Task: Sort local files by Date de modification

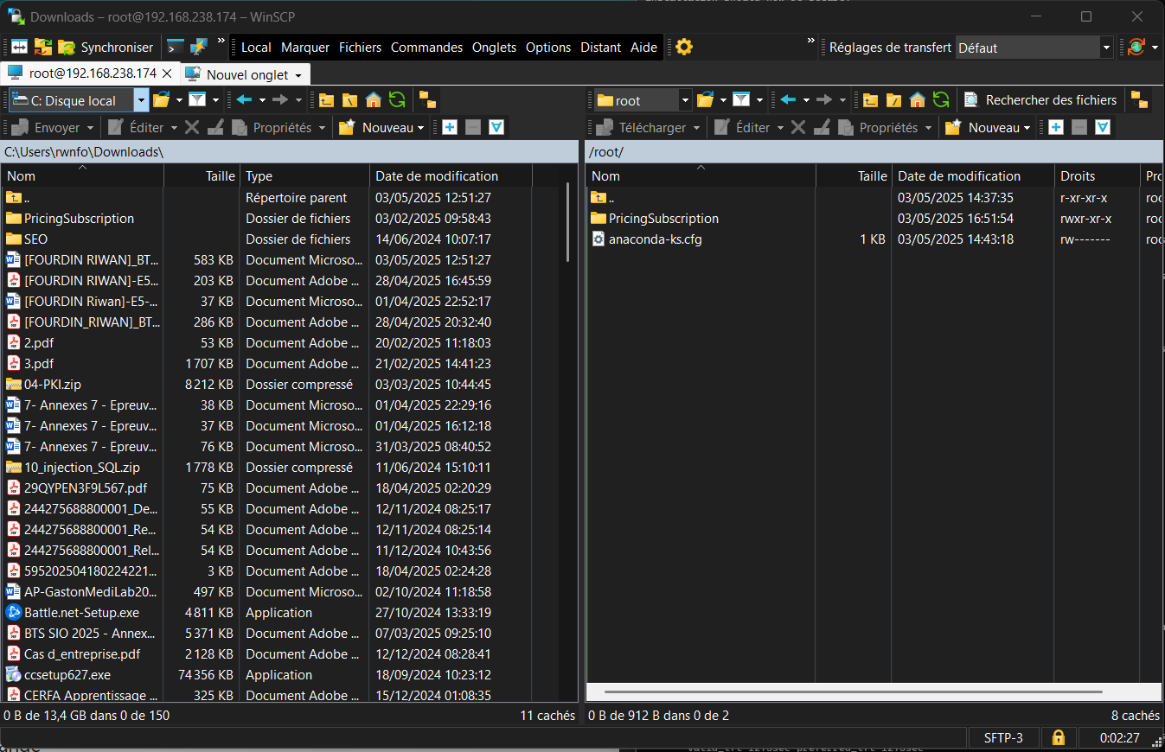Action: (451, 175)
